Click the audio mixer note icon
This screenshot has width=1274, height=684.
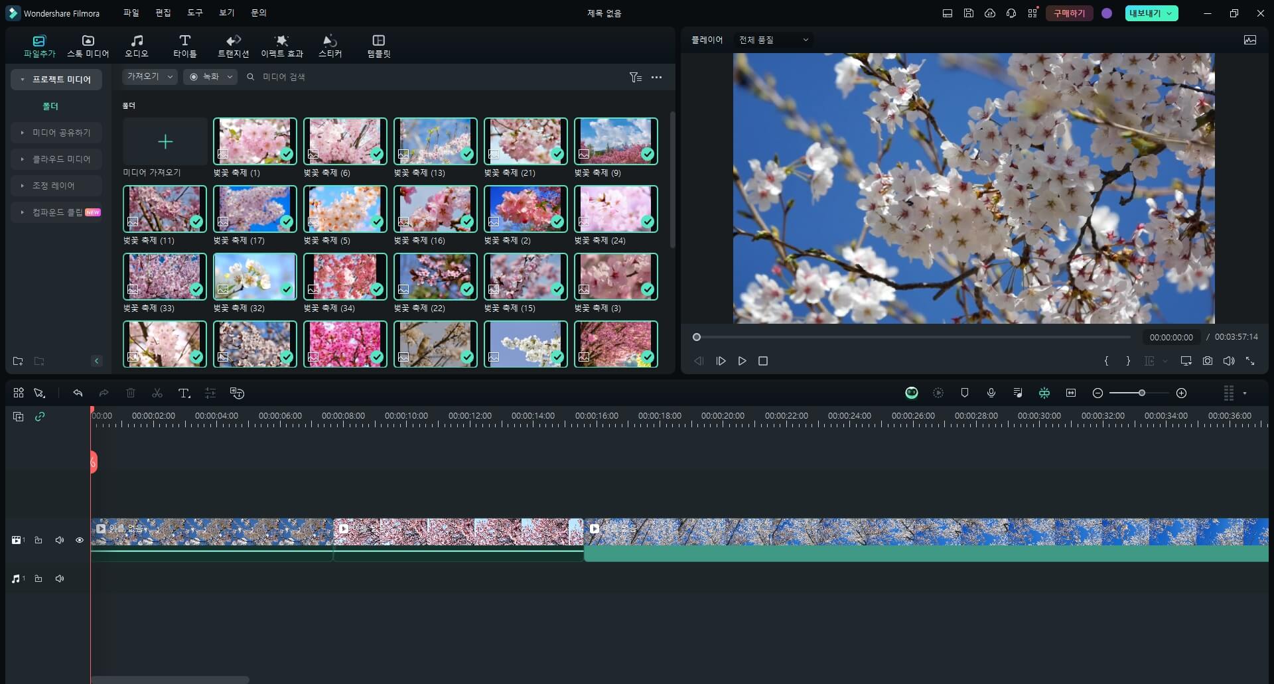click(1018, 393)
